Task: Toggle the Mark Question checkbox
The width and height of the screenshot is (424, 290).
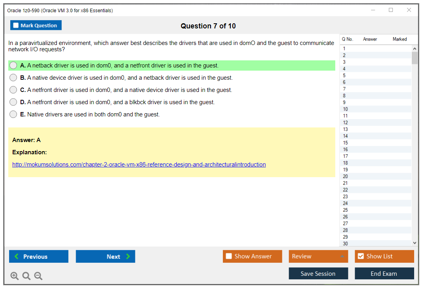Action: 16,26
